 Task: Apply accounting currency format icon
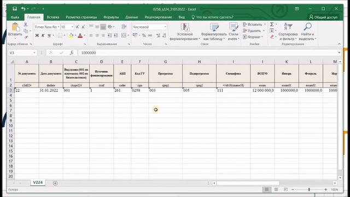click(x=135, y=36)
